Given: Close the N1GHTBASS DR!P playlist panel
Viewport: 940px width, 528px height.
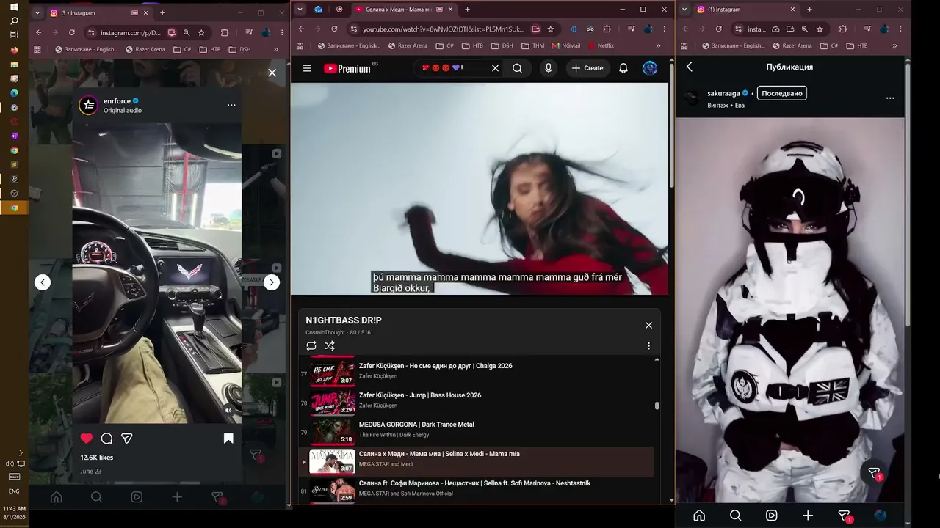Looking at the screenshot, I should pos(648,325).
